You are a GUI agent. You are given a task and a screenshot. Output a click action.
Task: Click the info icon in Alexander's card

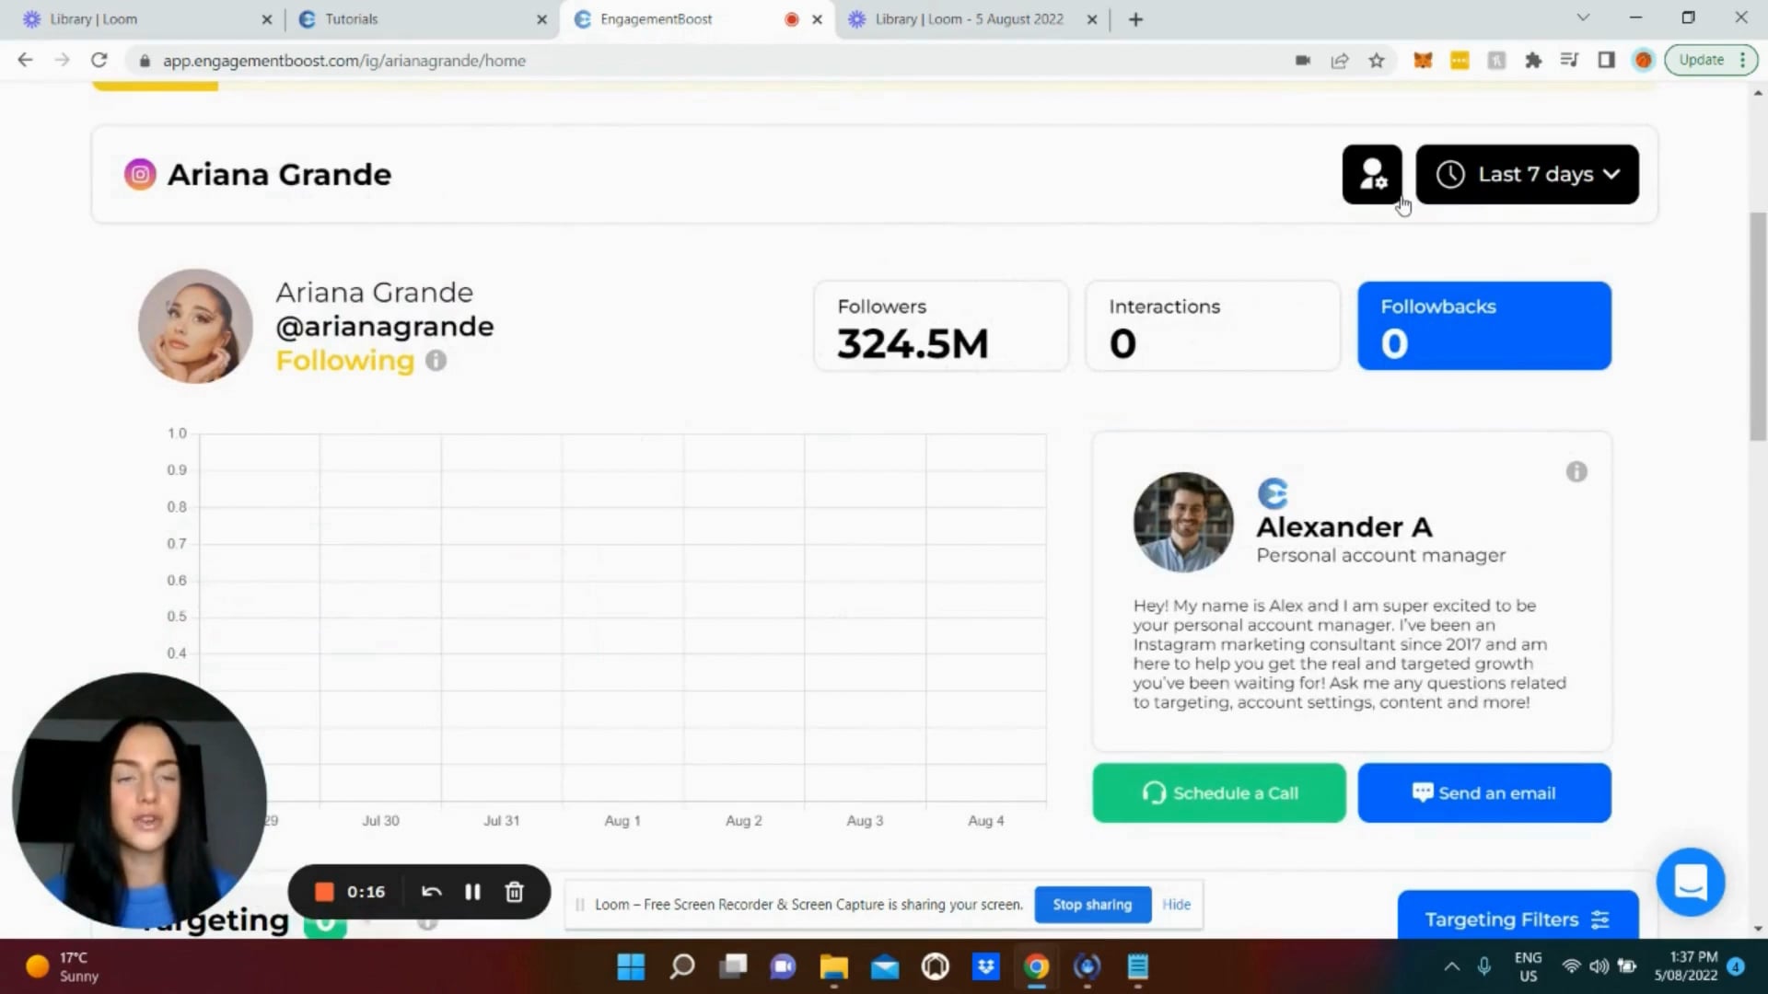[x=1576, y=471]
